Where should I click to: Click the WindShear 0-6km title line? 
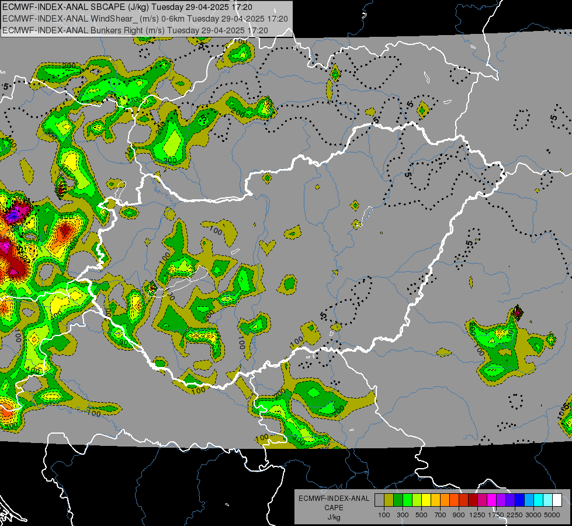pyautogui.click(x=145, y=19)
